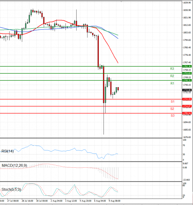193x205 pixels.
Task: Click the 1767.40 price axis value
Action: 187,62
